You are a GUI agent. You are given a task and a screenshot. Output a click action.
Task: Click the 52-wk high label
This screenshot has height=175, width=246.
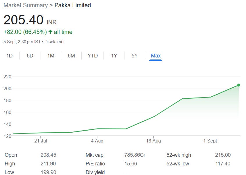(x=179, y=155)
